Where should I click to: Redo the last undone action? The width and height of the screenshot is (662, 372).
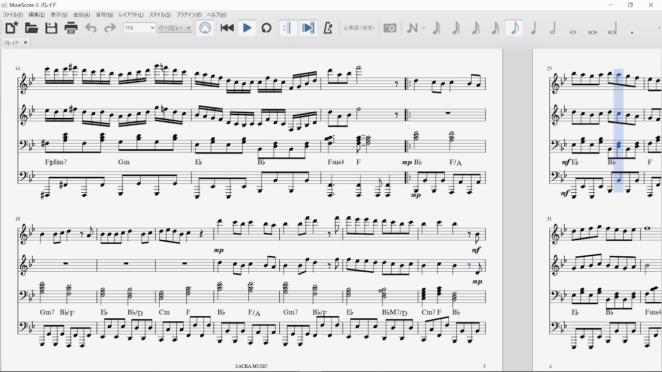point(110,28)
